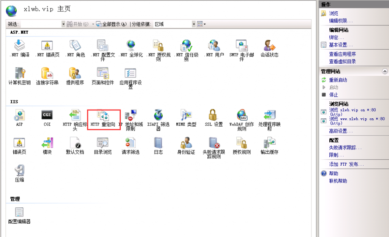The height and width of the screenshot is (237, 389).
Task: Open the 帮助 link
Action: (x=334, y=173)
